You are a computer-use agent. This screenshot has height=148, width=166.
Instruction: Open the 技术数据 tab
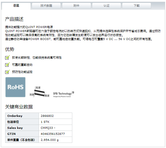[x=46, y=6]
